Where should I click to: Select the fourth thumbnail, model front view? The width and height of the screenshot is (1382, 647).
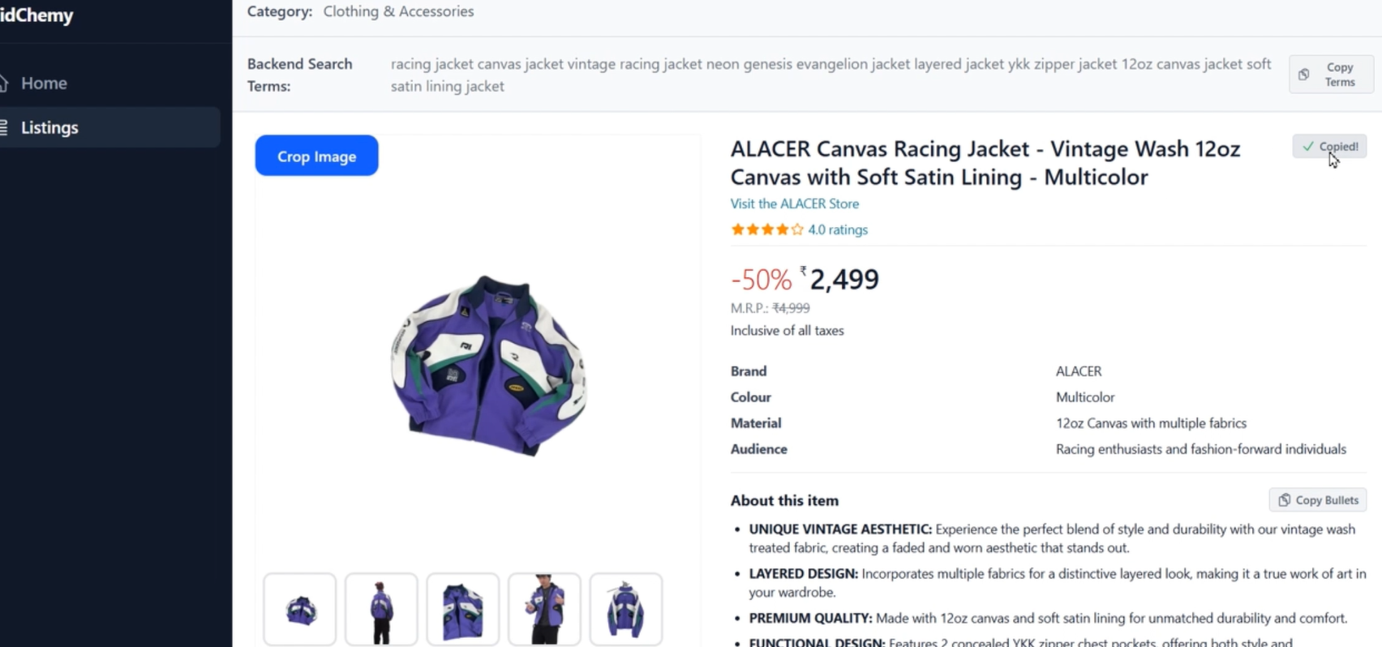click(544, 610)
